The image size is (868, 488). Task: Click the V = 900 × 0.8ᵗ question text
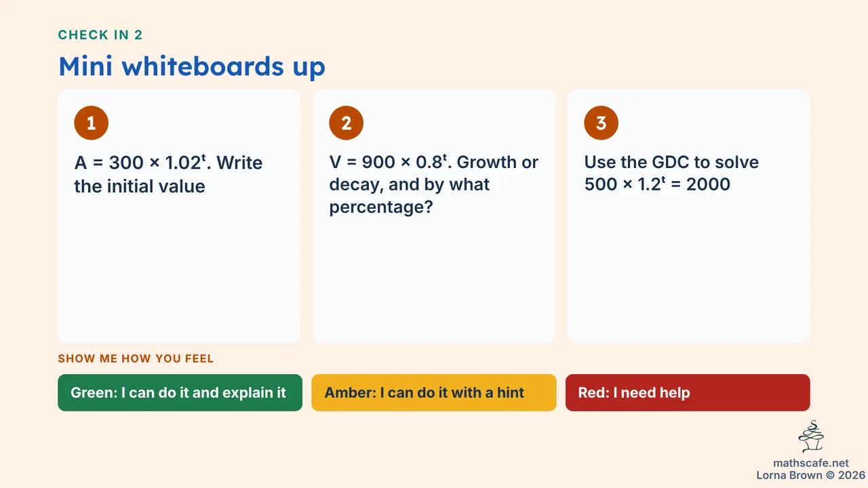[389, 163]
